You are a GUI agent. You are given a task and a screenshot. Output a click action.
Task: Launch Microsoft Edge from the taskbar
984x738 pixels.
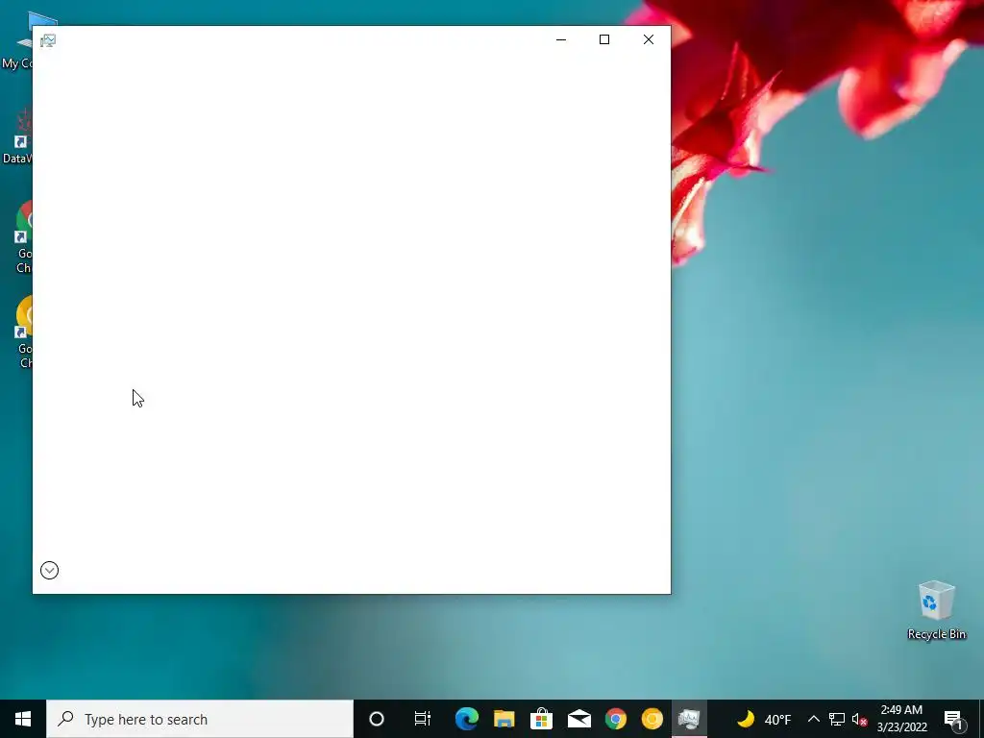click(466, 719)
